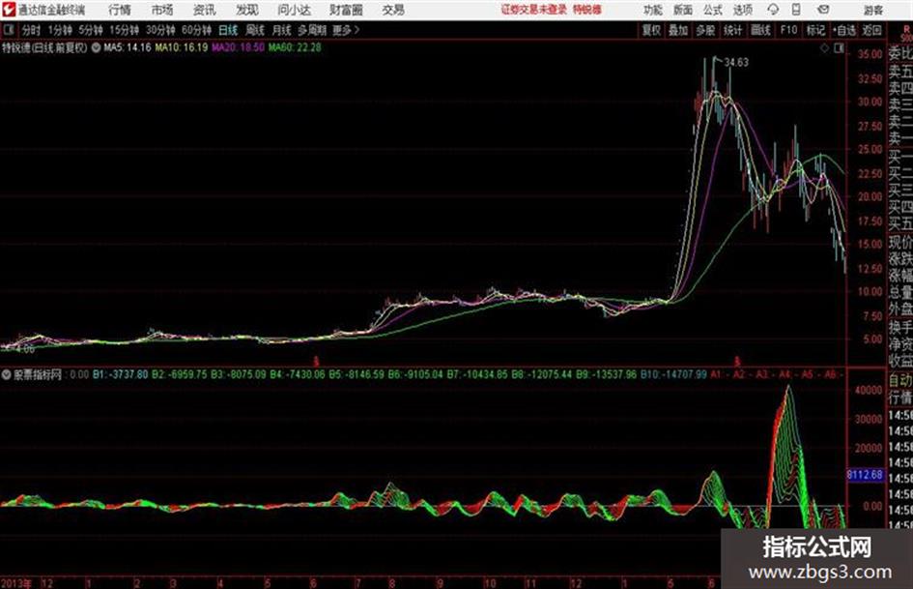Click the 股票指标网 indicator name

click(x=39, y=374)
